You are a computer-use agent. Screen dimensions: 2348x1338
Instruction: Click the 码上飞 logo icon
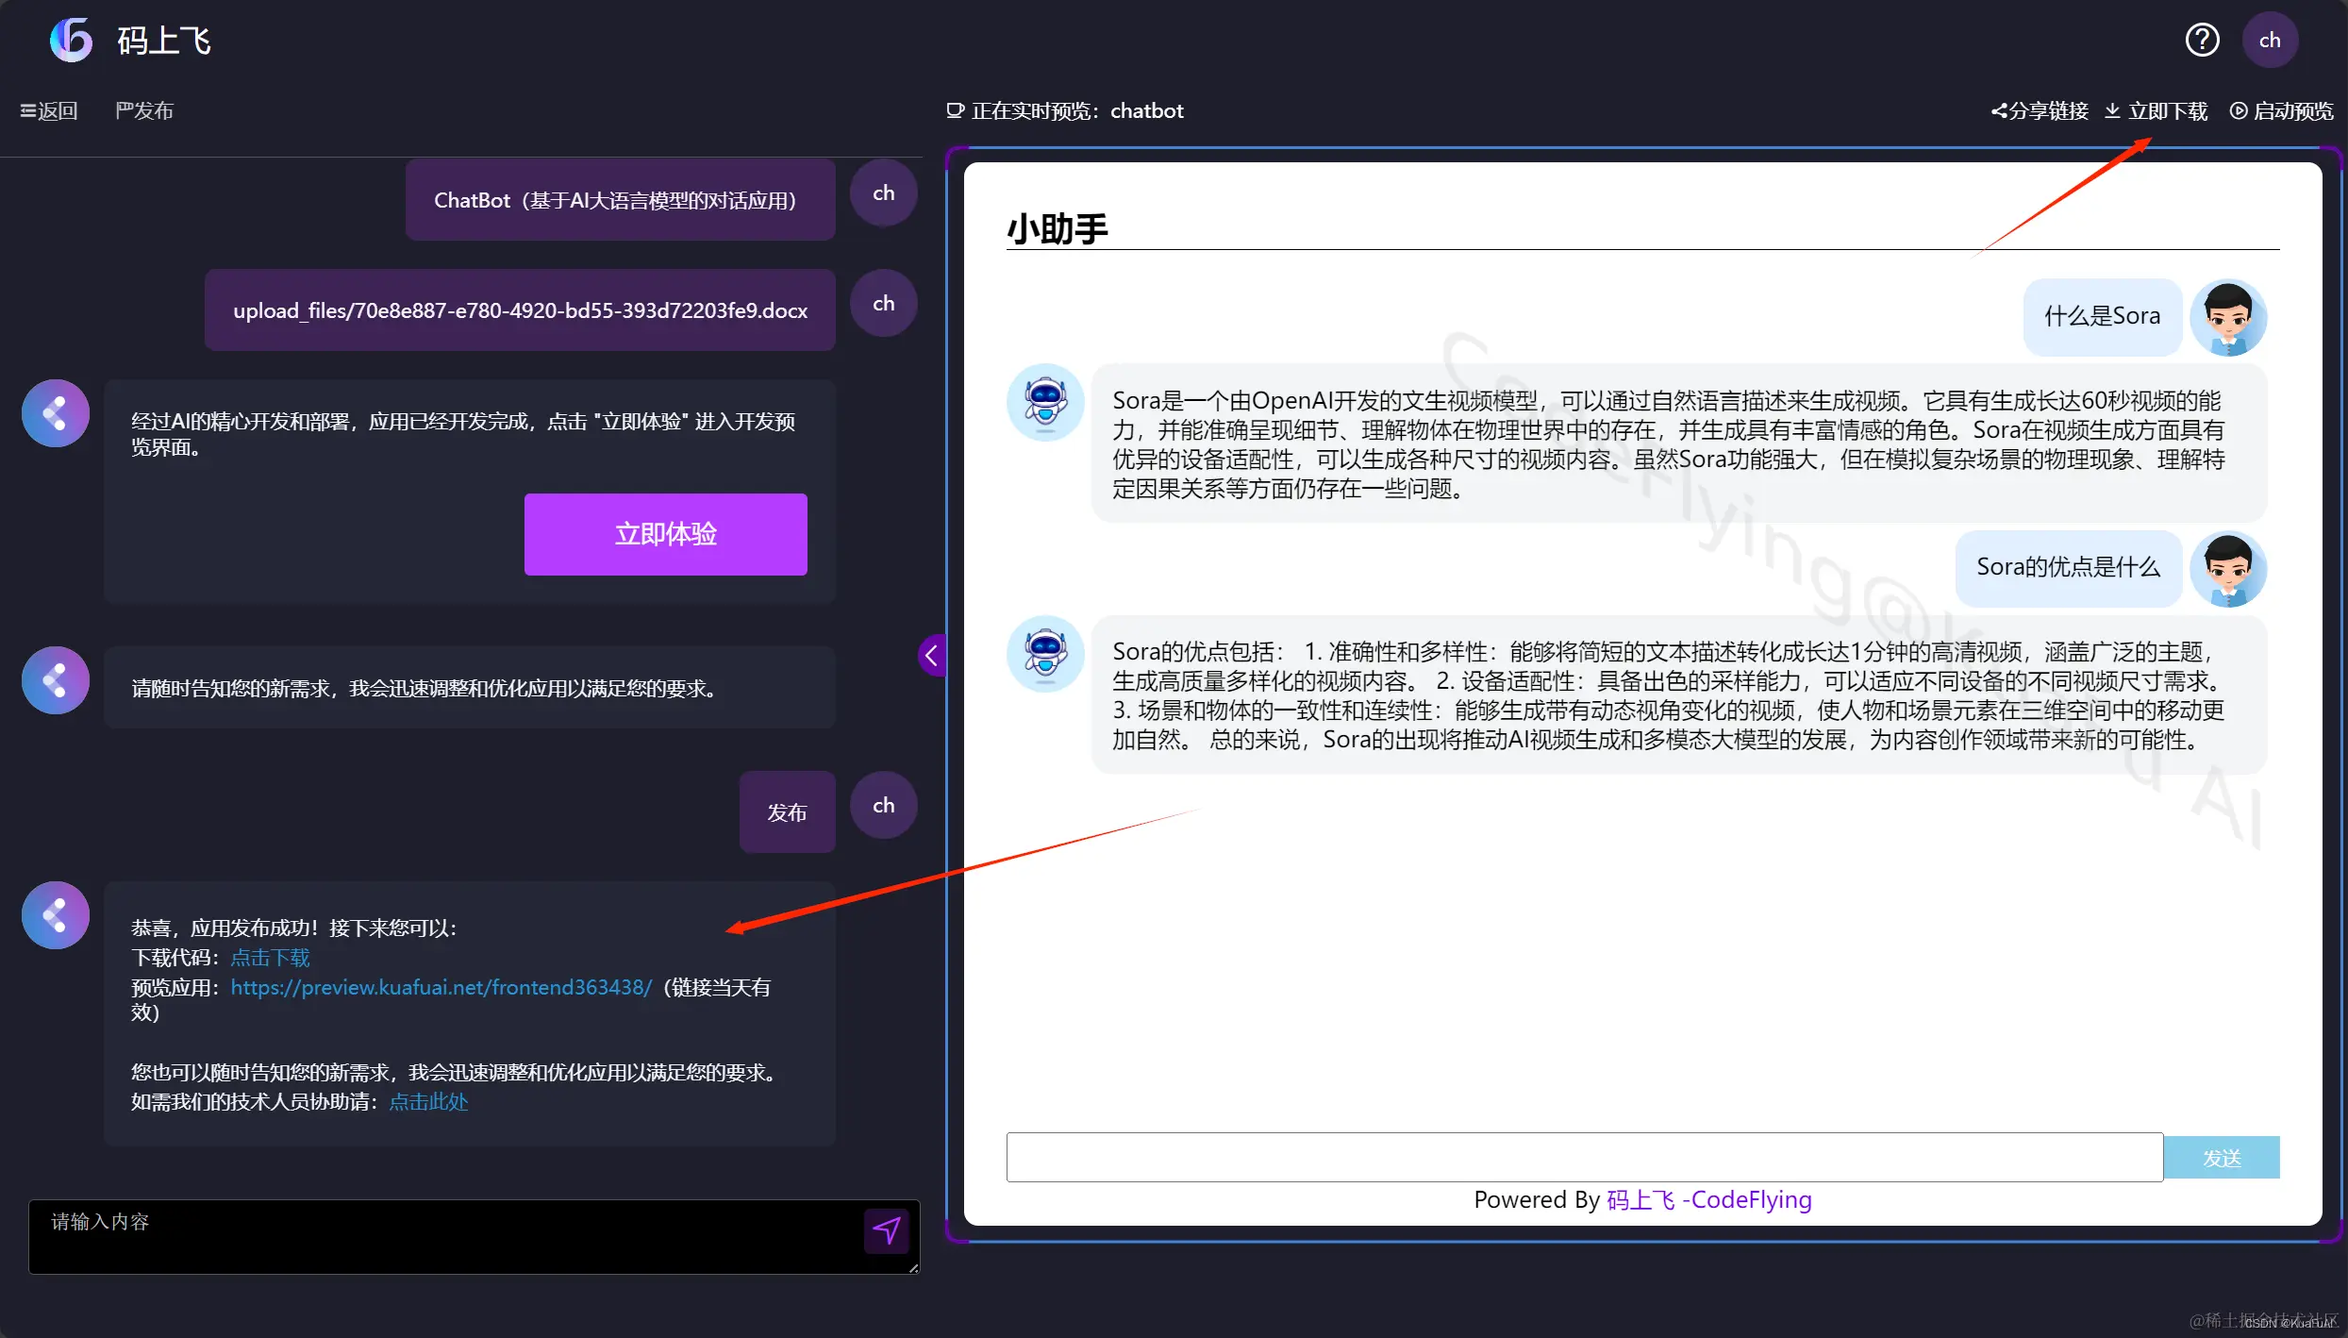click(x=71, y=40)
